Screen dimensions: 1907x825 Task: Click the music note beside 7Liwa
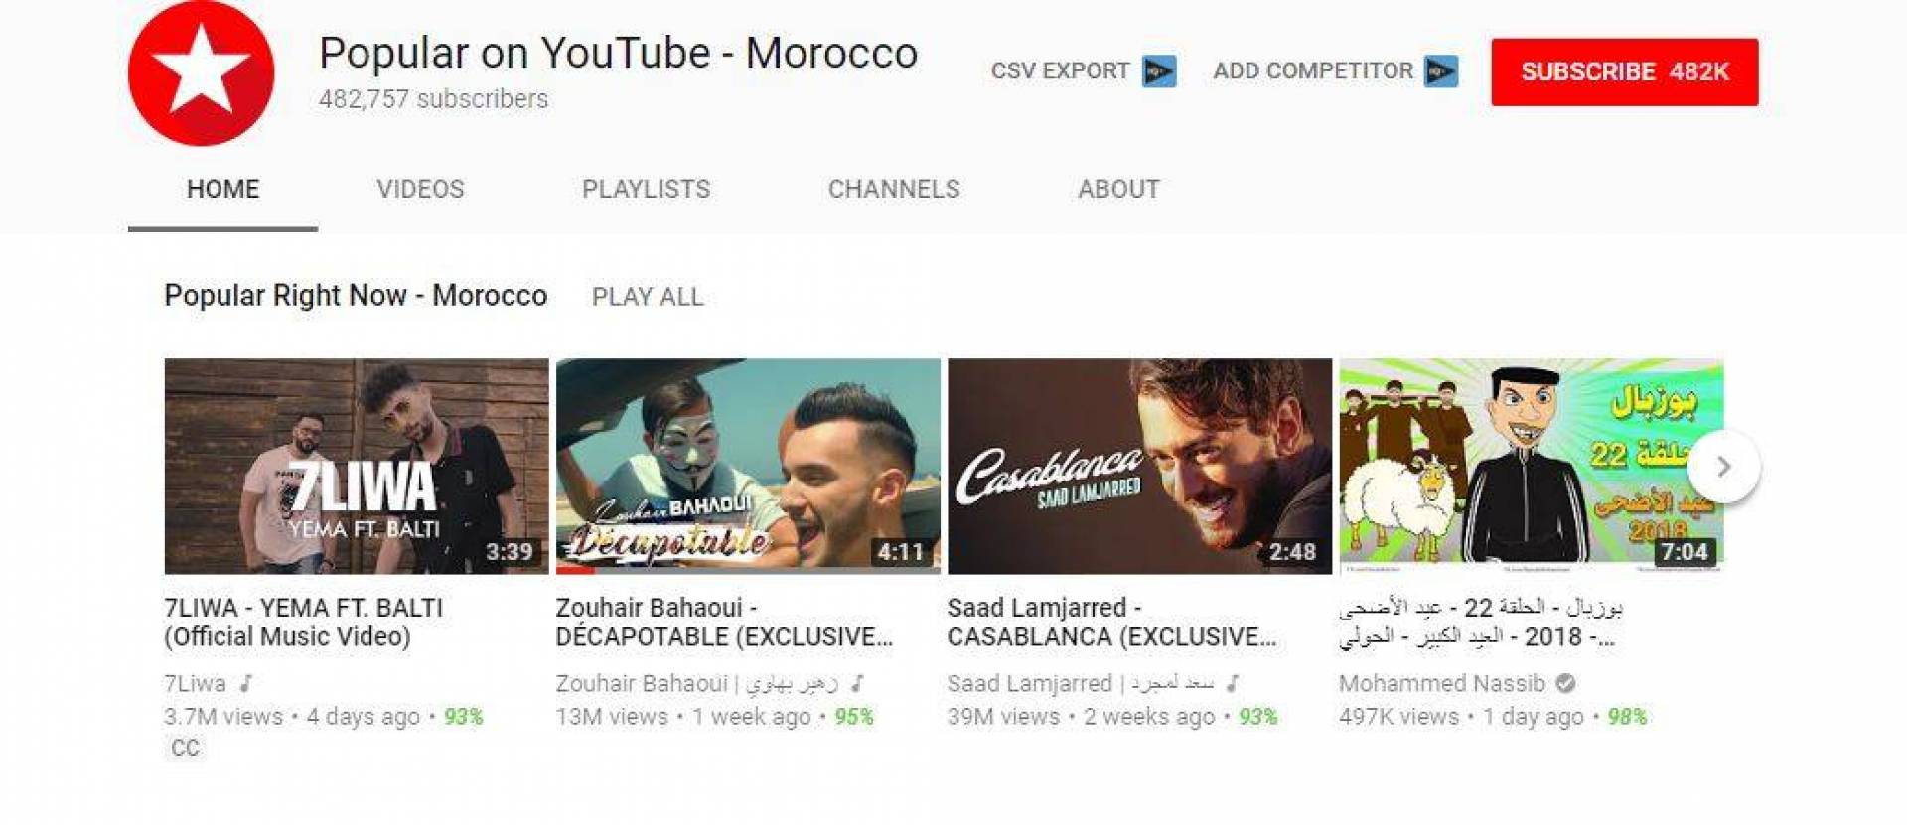[246, 683]
